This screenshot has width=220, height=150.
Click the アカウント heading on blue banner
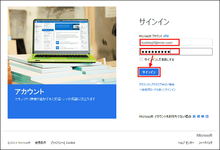[29, 91]
